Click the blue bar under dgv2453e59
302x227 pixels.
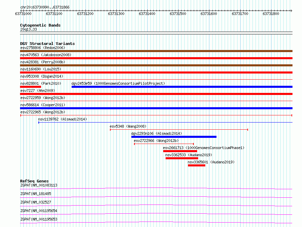(182, 87)
